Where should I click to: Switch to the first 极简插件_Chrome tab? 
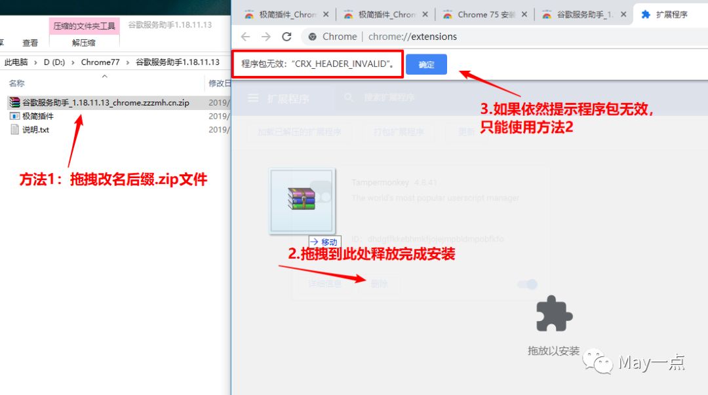(288, 15)
